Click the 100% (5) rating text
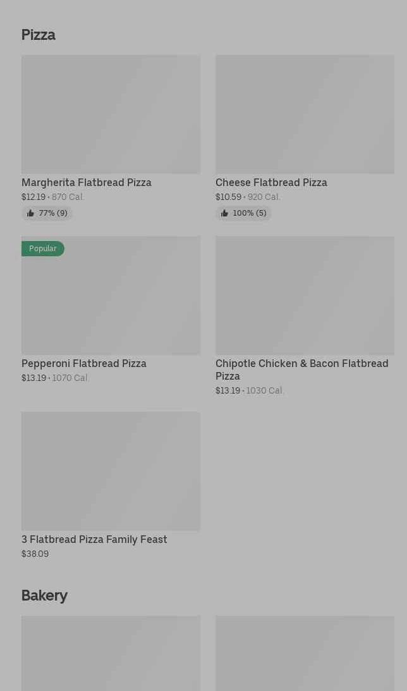The height and width of the screenshot is (691, 407). (250, 214)
